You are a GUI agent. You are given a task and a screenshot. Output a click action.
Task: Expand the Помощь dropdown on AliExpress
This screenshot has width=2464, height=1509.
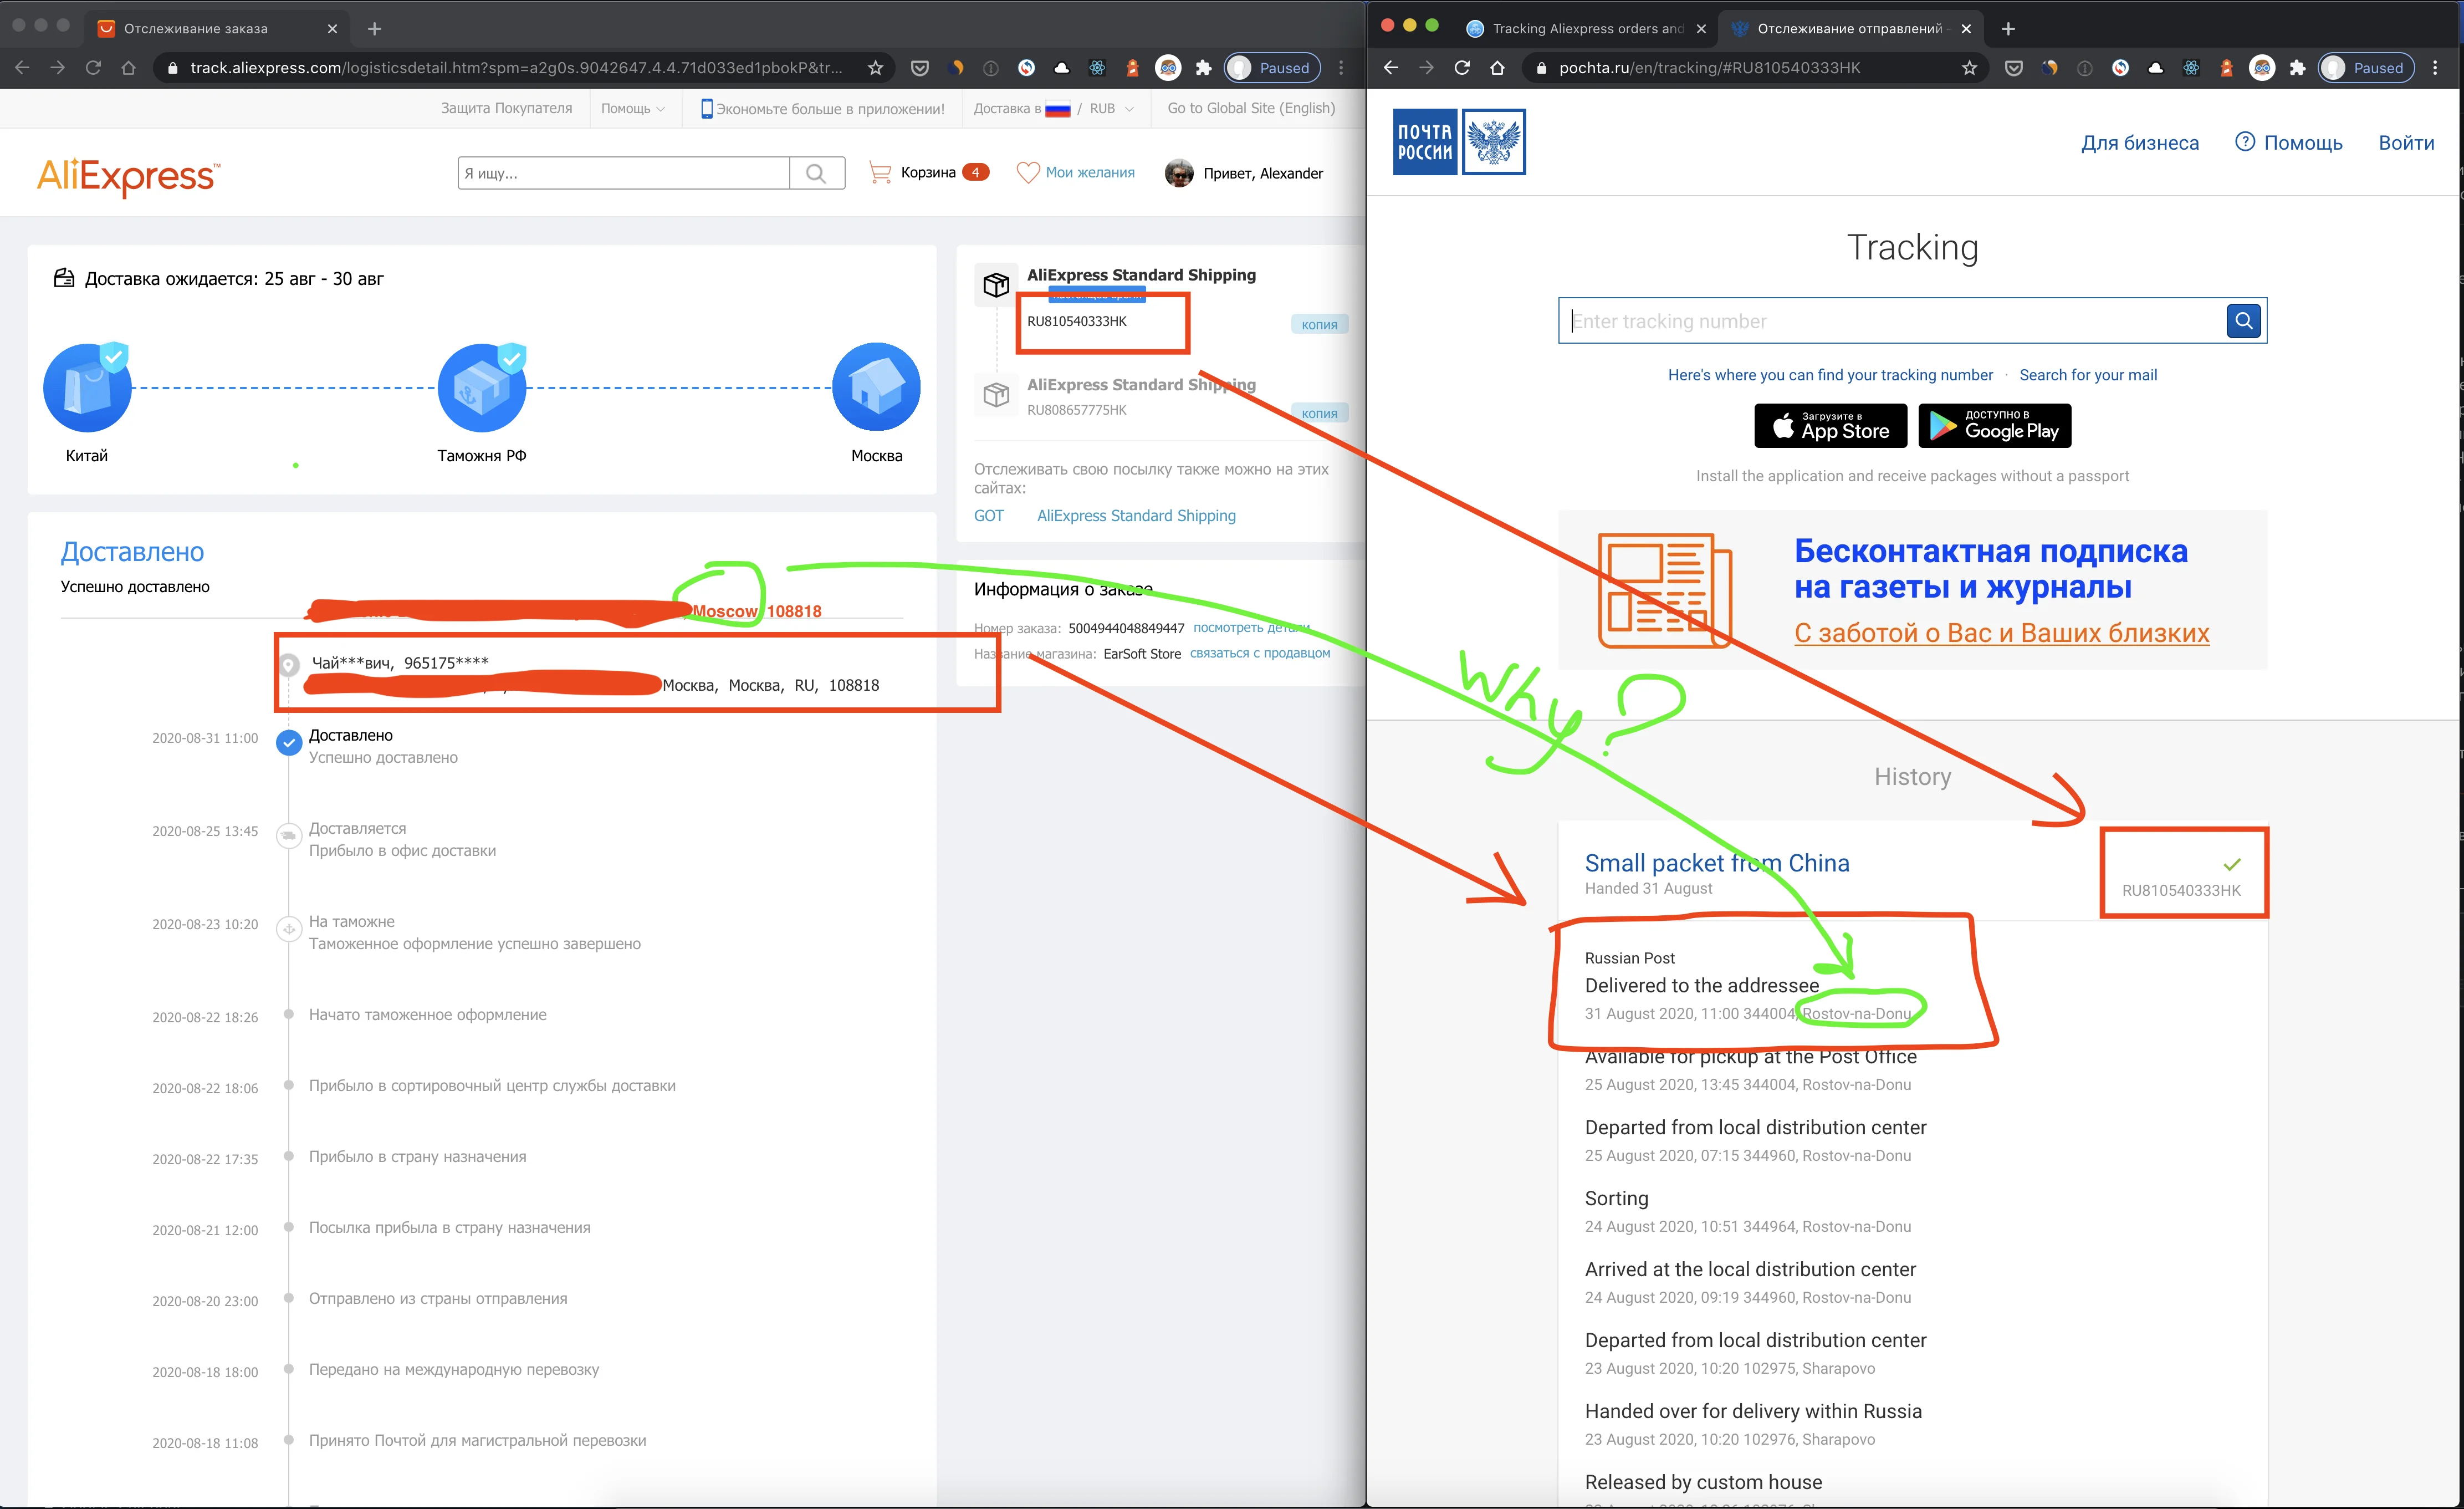632,108
